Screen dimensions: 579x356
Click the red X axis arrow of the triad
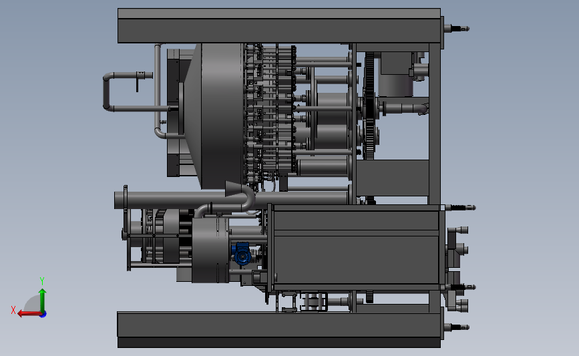pos(29,314)
